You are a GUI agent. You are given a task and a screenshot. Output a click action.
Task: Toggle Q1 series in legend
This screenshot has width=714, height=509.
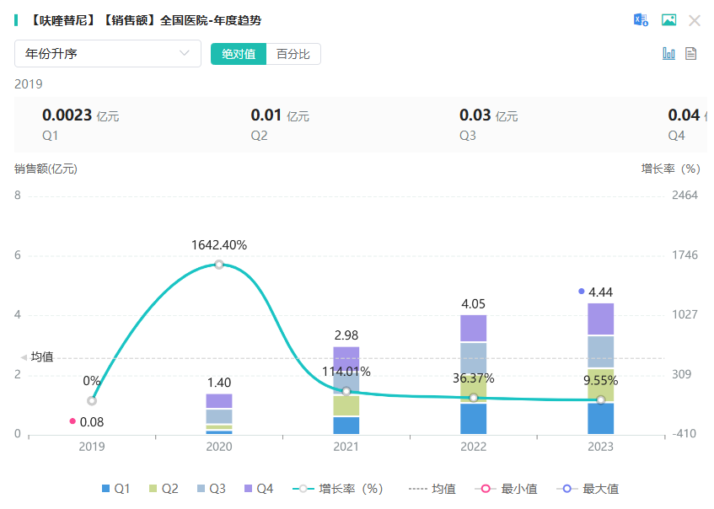115,489
